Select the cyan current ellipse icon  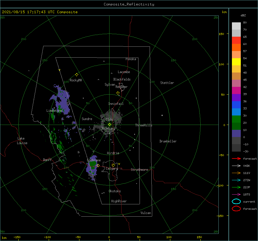point(236,201)
